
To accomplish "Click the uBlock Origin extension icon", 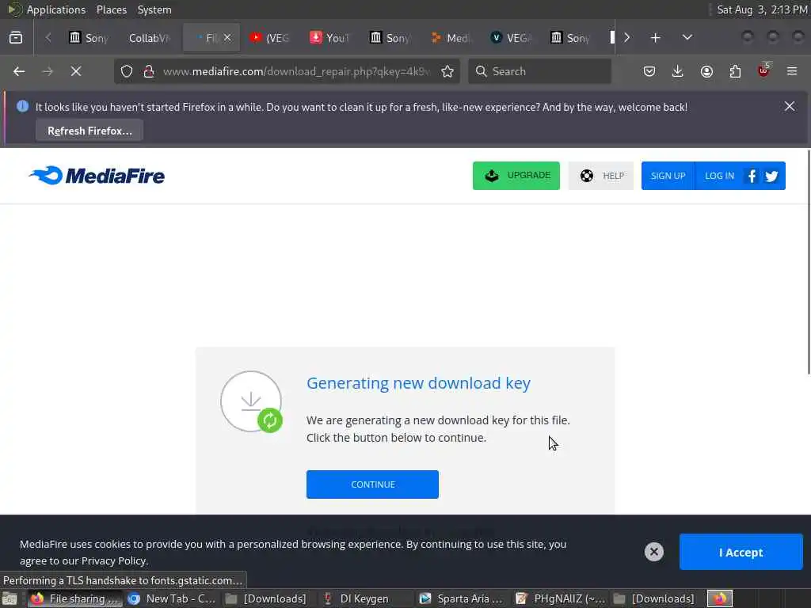I will tap(763, 70).
